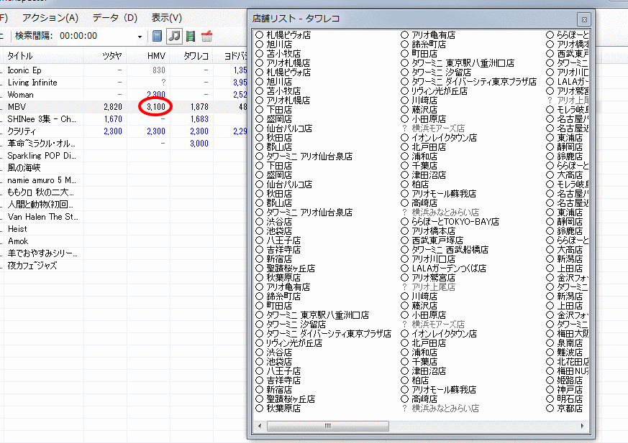Select the Heist title row
Image resolution: width=628 pixels, height=443 pixels.
[17, 229]
